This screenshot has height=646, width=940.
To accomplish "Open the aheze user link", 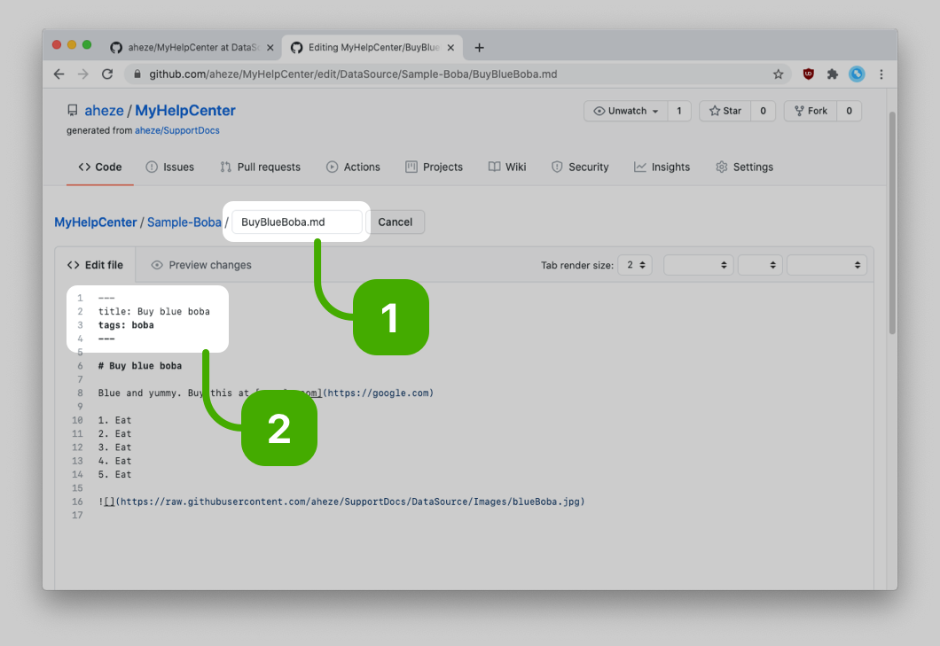I will [104, 110].
